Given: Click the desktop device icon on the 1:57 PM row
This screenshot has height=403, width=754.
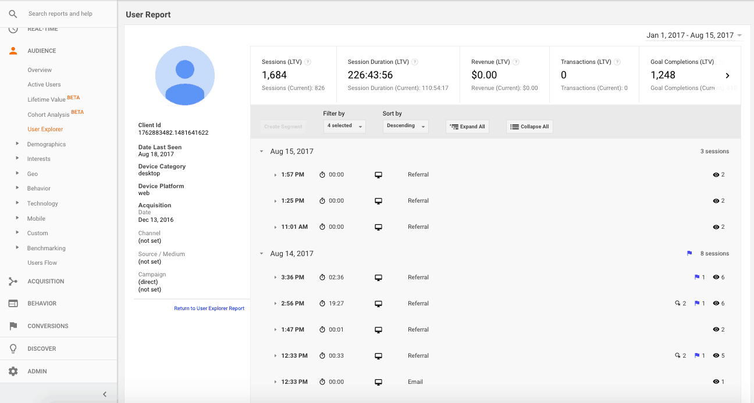Looking at the screenshot, I should click(379, 174).
